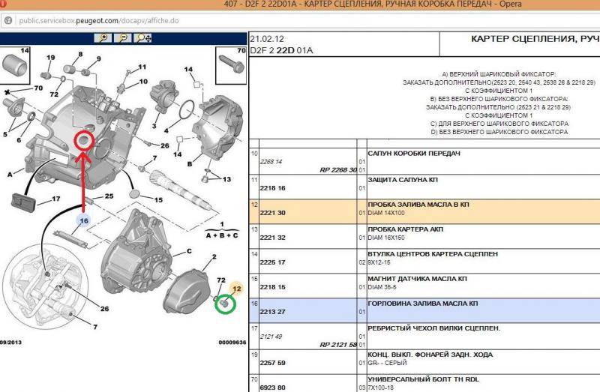Click replacement part RP 2268 30
Viewport: 600px width, 392px height.
tap(337, 170)
